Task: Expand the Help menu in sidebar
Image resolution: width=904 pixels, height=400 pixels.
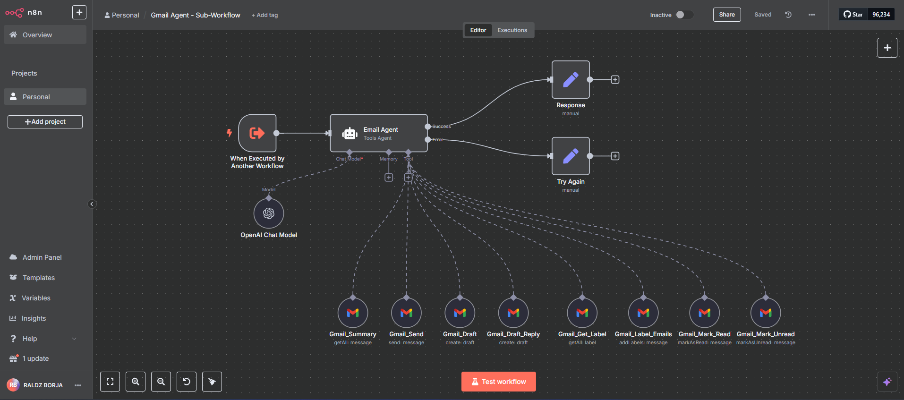Action: (x=43, y=339)
